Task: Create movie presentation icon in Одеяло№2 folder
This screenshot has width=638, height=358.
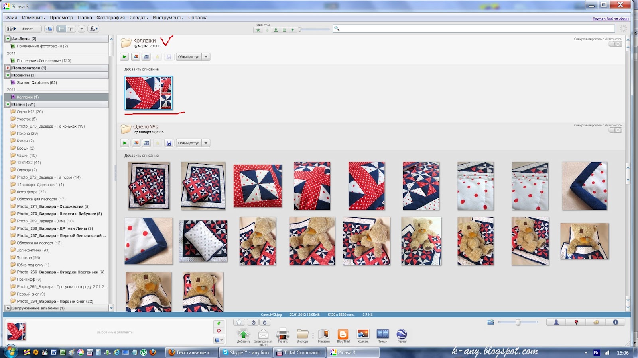Action: coord(146,143)
